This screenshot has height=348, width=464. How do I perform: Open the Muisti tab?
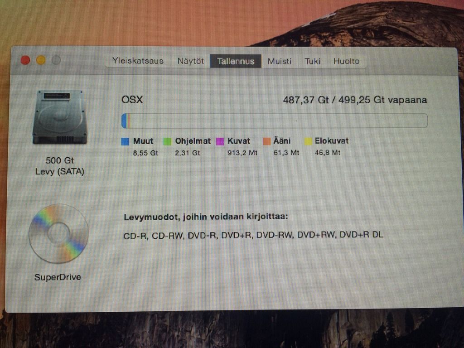[280, 61]
